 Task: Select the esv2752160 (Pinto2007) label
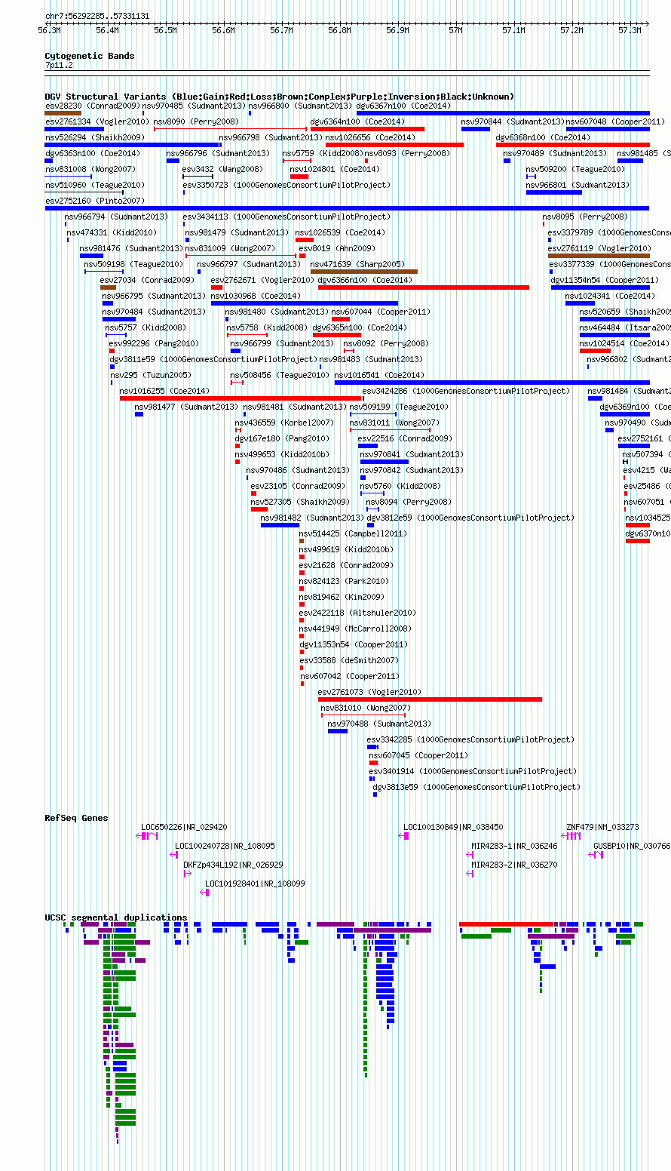point(94,201)
